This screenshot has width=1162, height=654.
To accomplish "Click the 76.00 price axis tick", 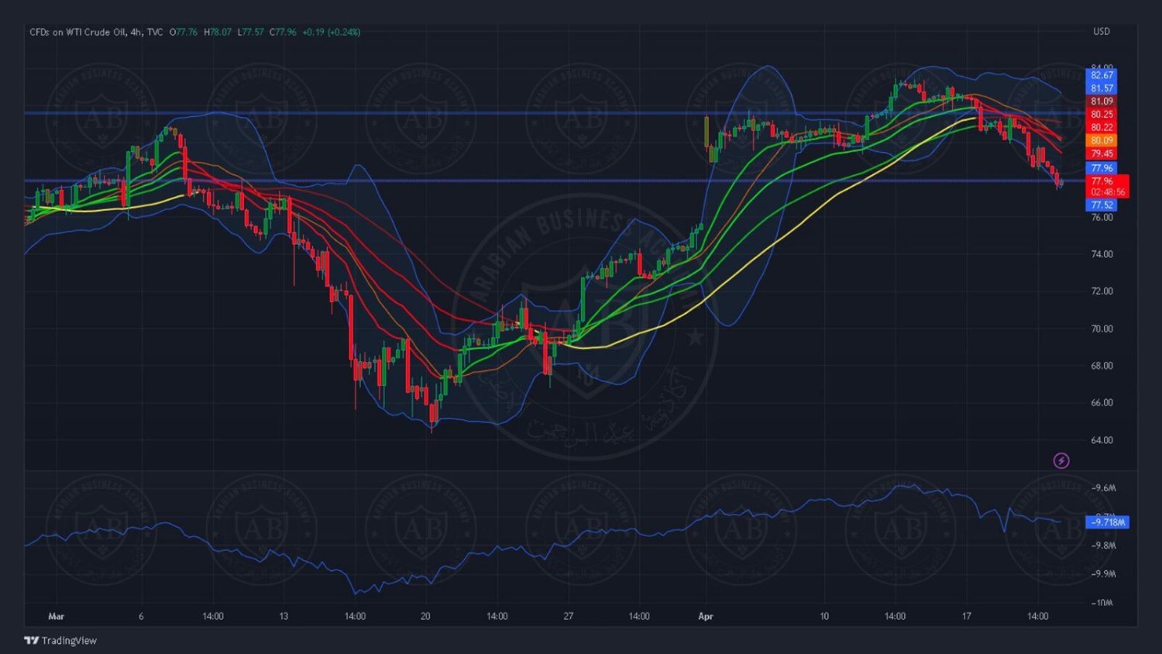I will (1102, 218).
